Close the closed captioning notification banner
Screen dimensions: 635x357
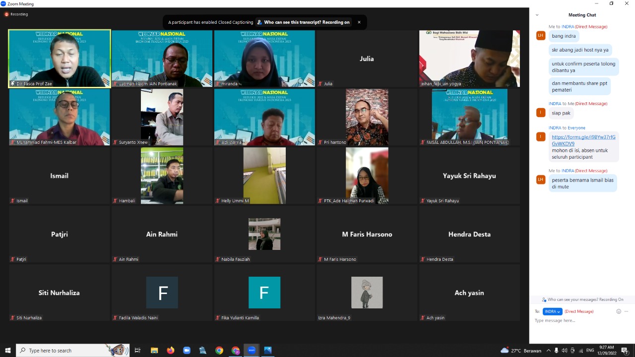point(359,22)
